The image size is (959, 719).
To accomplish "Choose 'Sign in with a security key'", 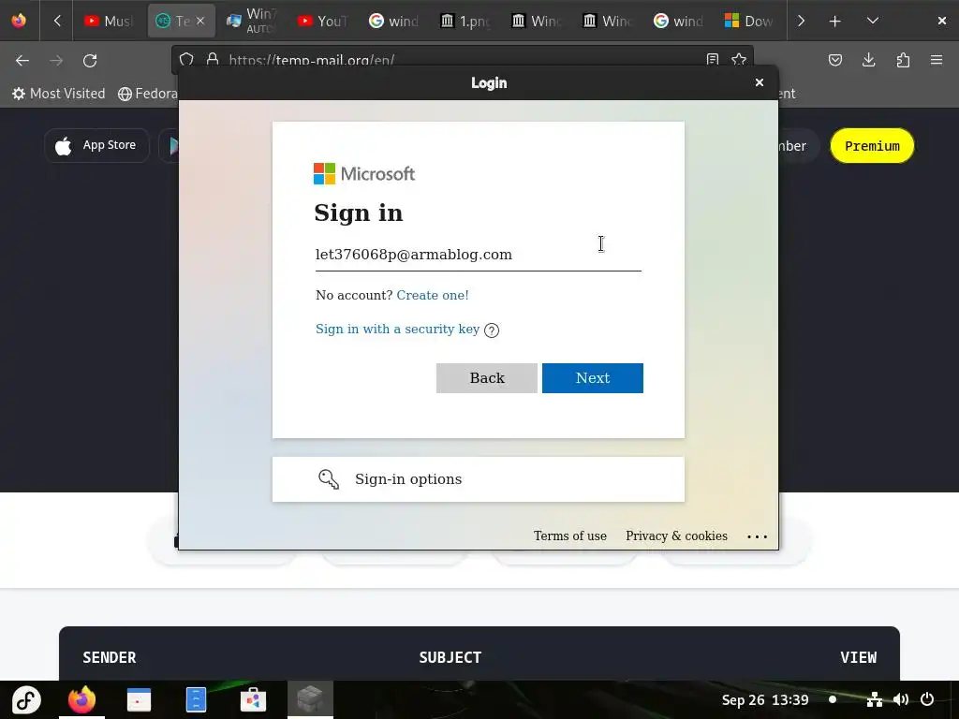I will point(397,329).
